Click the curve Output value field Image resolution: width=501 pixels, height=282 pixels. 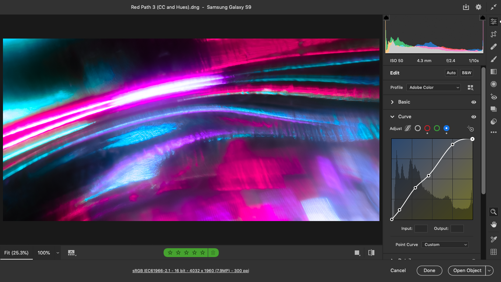pos(457,229)
